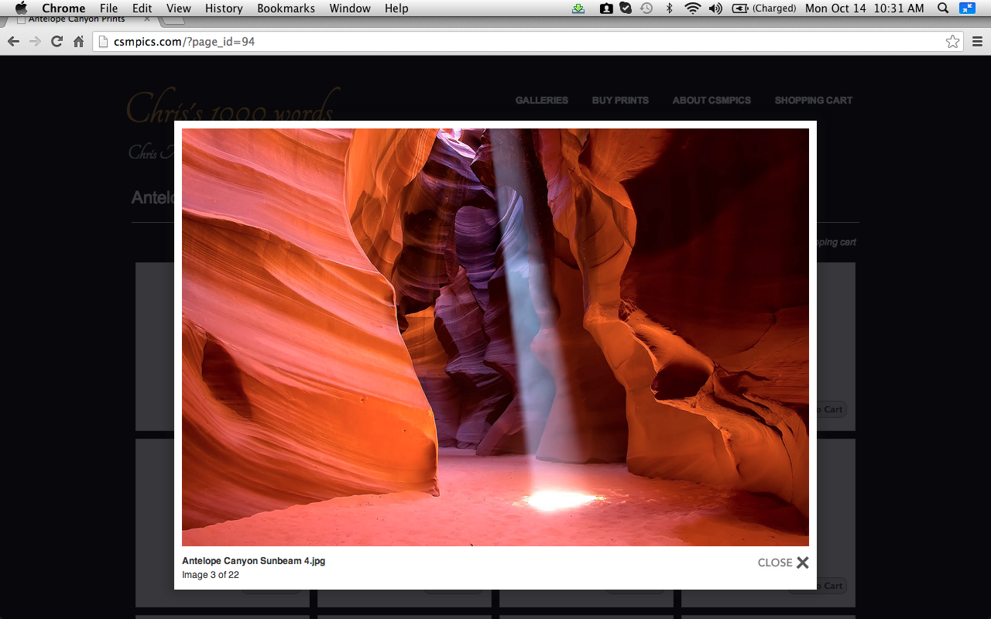Open the Chrome application menu

[63, 8]
